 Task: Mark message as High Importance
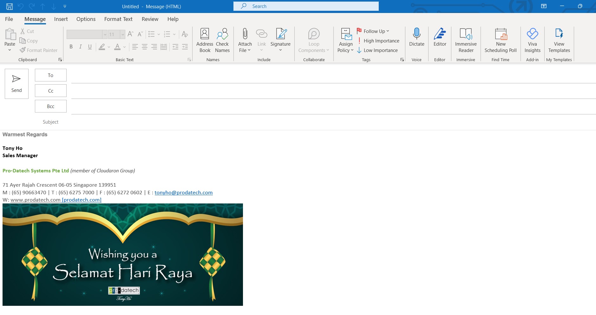378,41
